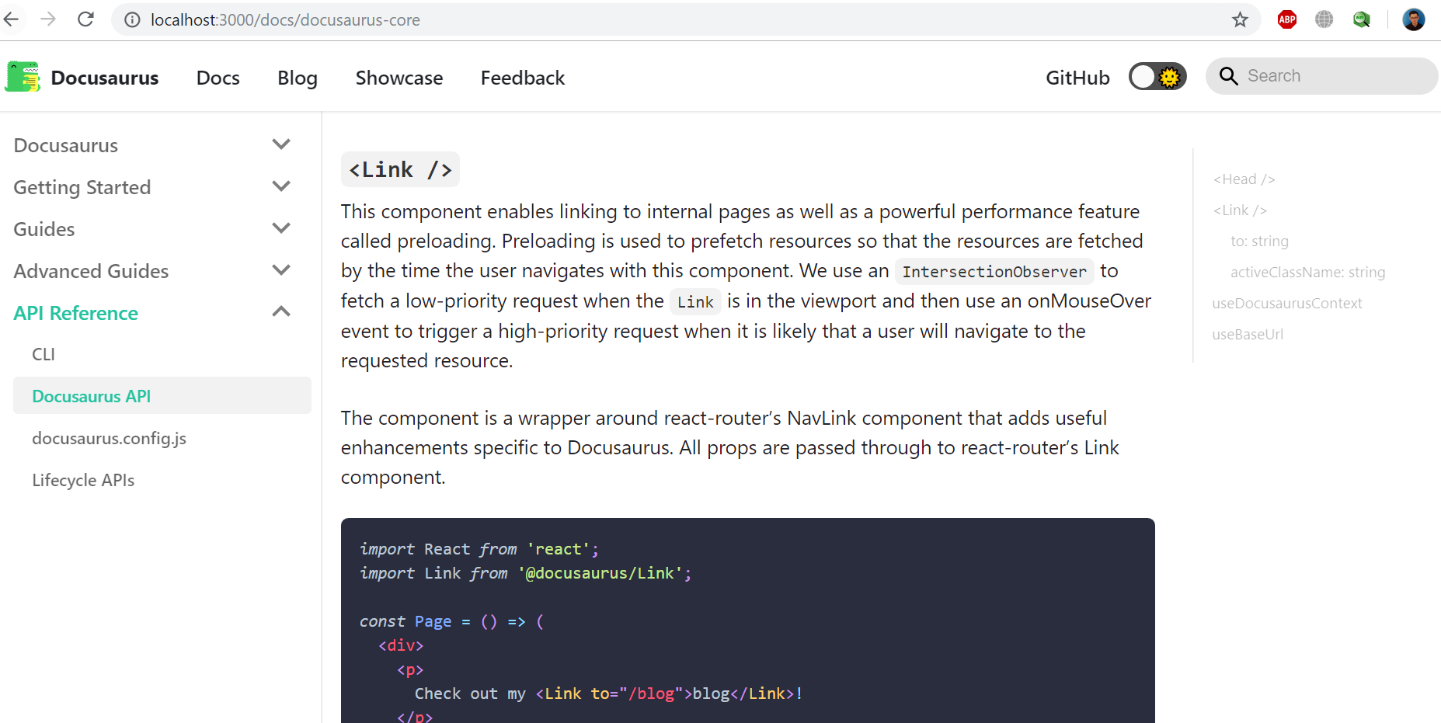1441x723 pixels.
Task: Jump to <Link /> in table of contents
Action: tap(1240, 210)
